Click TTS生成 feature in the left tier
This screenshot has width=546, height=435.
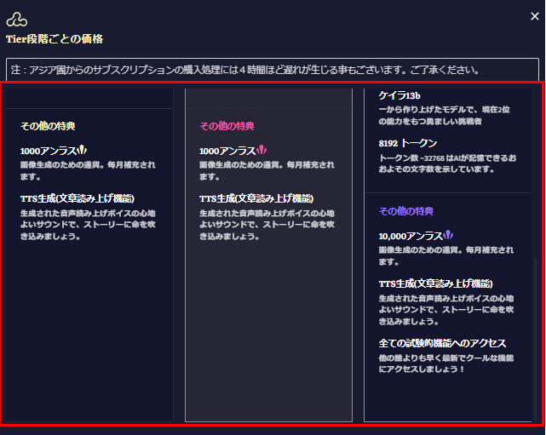(x=78, y=198)
